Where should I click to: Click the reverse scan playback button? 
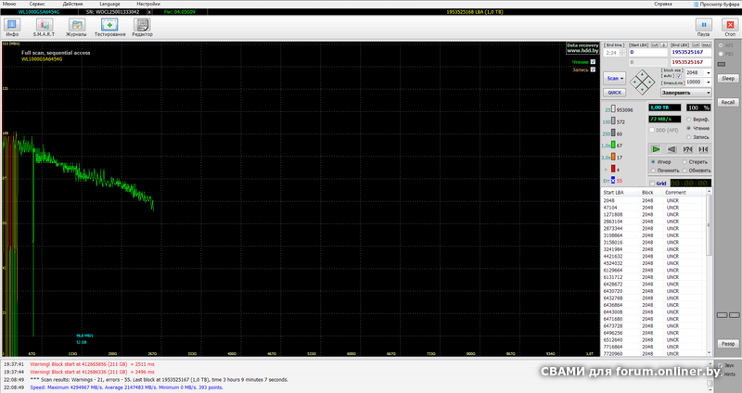coord(672,149)
